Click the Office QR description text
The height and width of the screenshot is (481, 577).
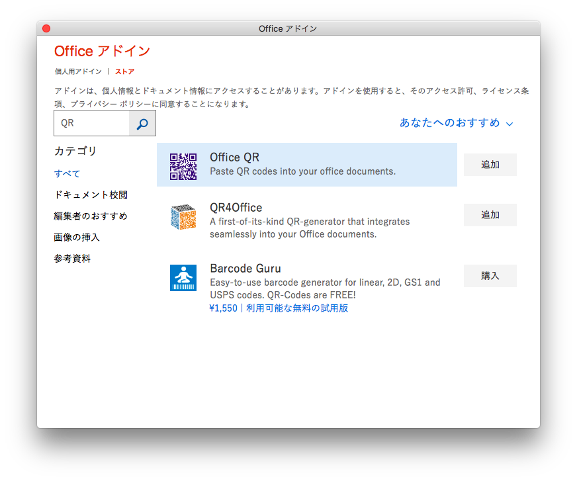click(x=303, y=171)
